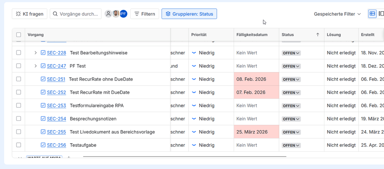Open Gruppieren: Status grouping menu

click(189, 14)
